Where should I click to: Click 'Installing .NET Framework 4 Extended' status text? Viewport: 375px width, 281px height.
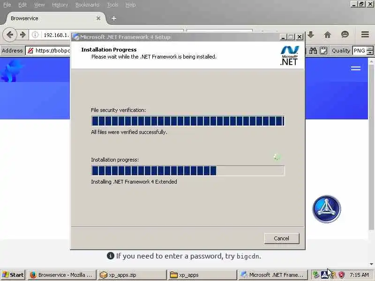pyautogui.click(x=134, y=182)
